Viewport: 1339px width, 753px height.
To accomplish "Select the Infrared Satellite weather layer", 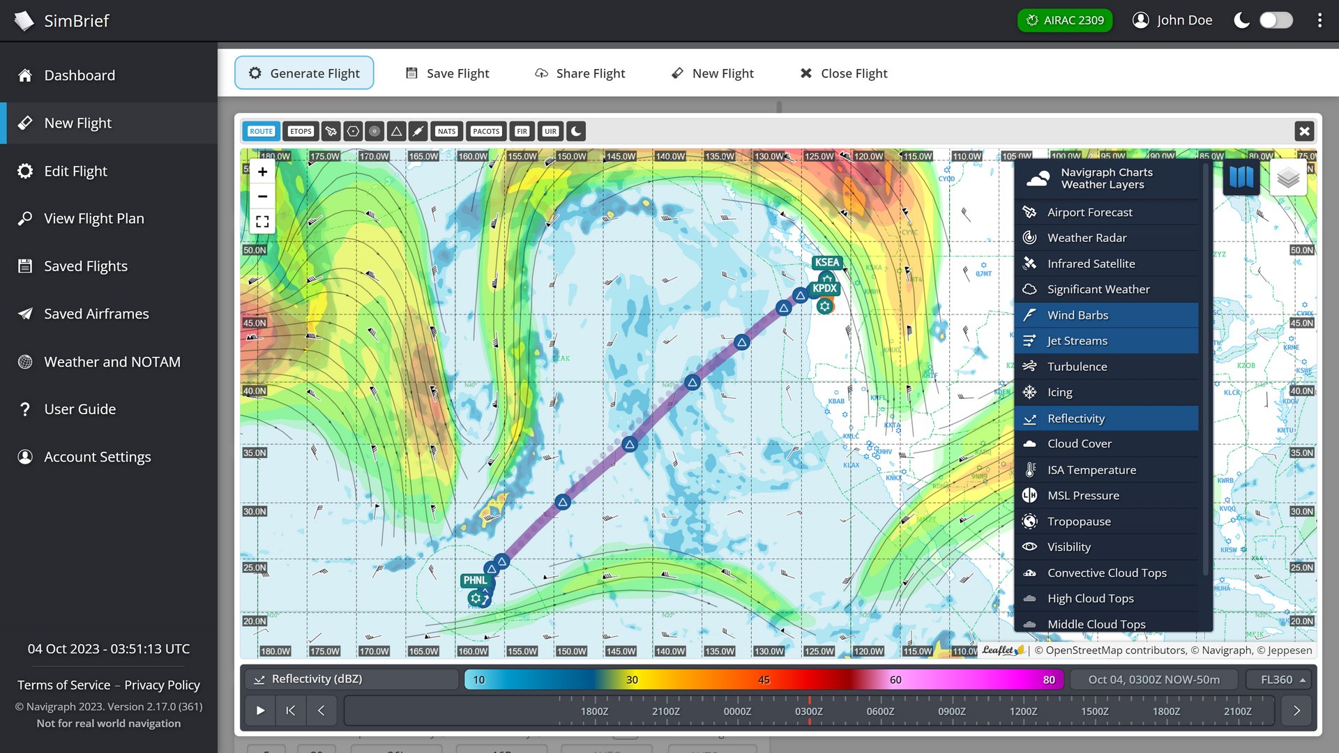I will point(1091,263).
